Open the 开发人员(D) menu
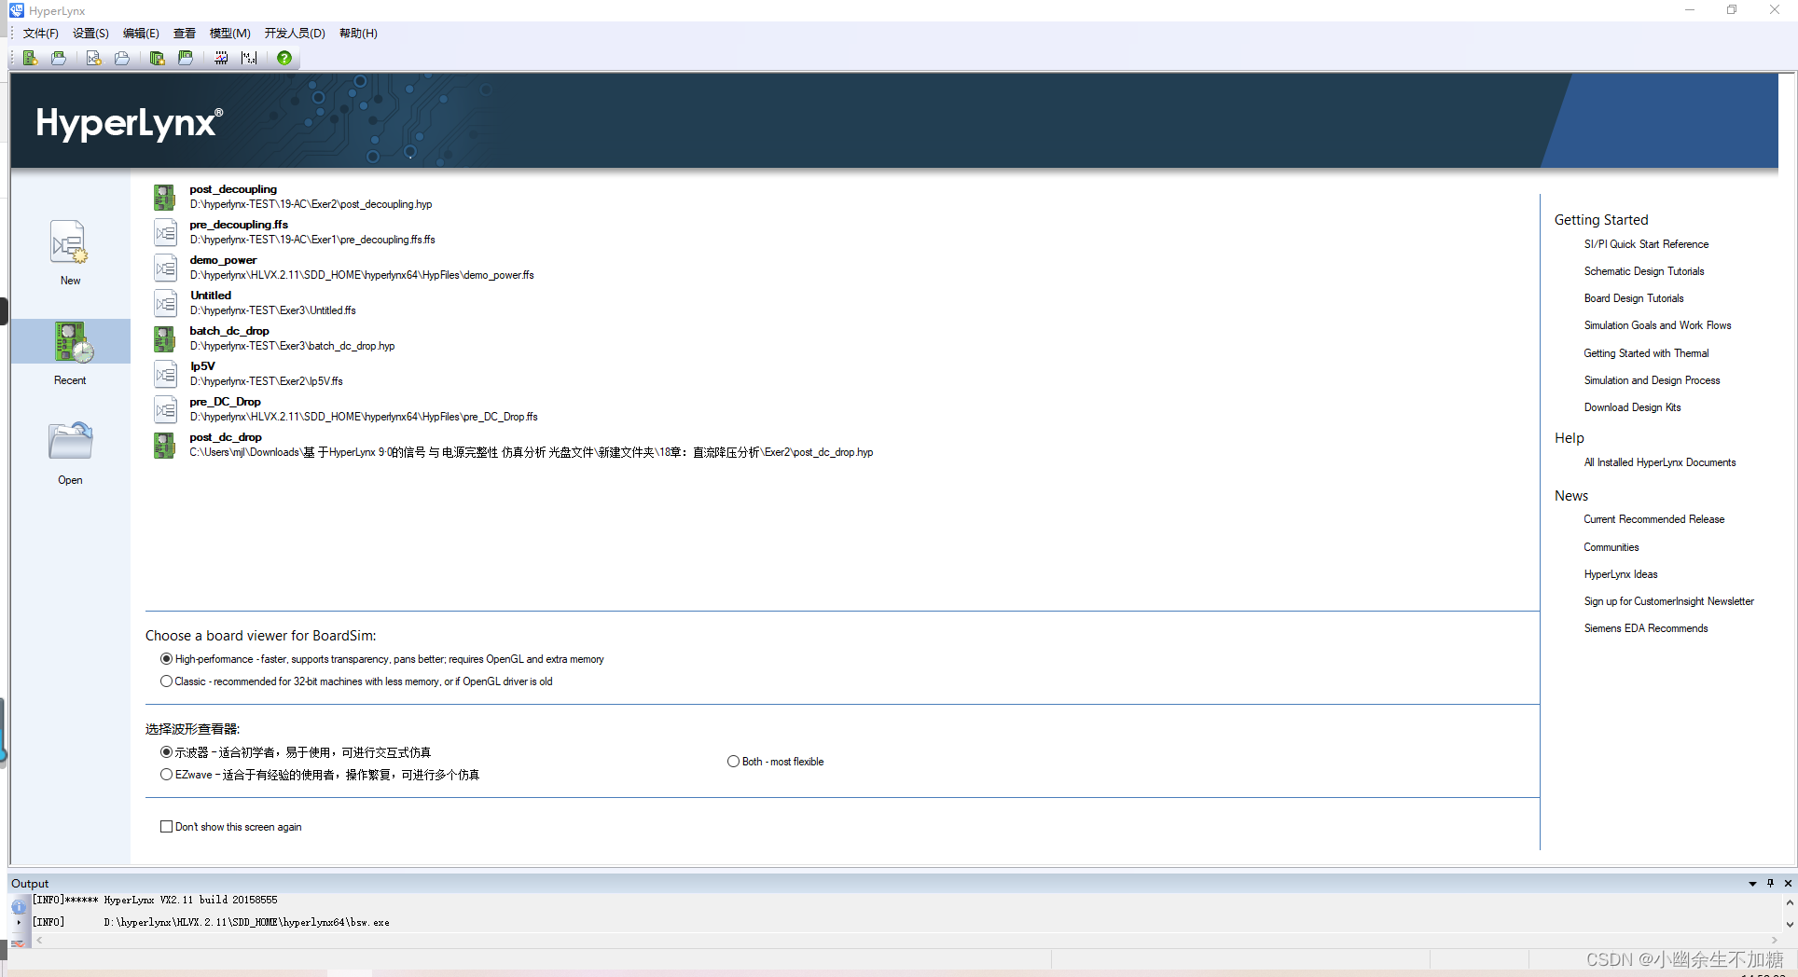The width and height of the screenshot is (1798, 977). [x=295, y=33]
